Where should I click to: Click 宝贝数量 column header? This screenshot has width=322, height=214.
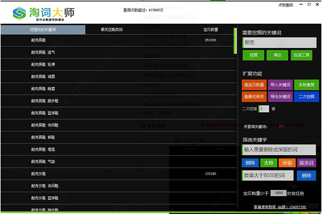tap(211, 30)
